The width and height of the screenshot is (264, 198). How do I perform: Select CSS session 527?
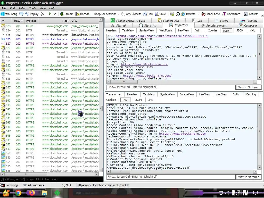50,44
